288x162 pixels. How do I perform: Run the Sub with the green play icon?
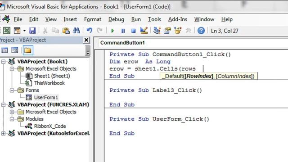[x=112, y=31]
